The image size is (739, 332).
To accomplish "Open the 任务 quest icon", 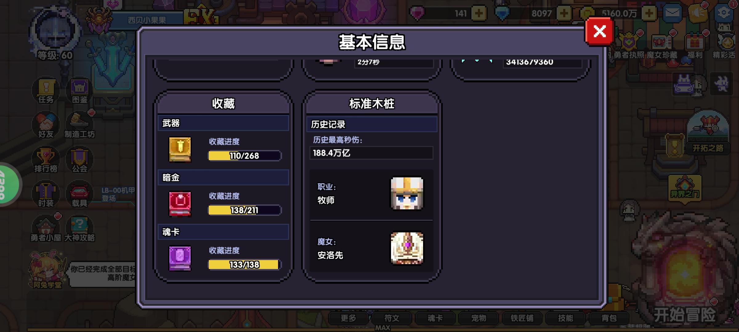I will (x=46, y=91).
